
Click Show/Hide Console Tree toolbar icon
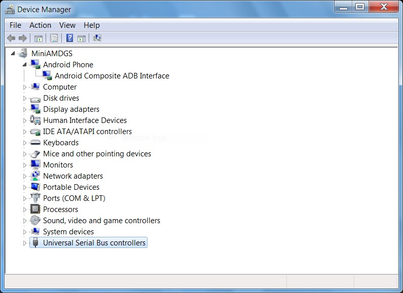click(x=39, y=38)
